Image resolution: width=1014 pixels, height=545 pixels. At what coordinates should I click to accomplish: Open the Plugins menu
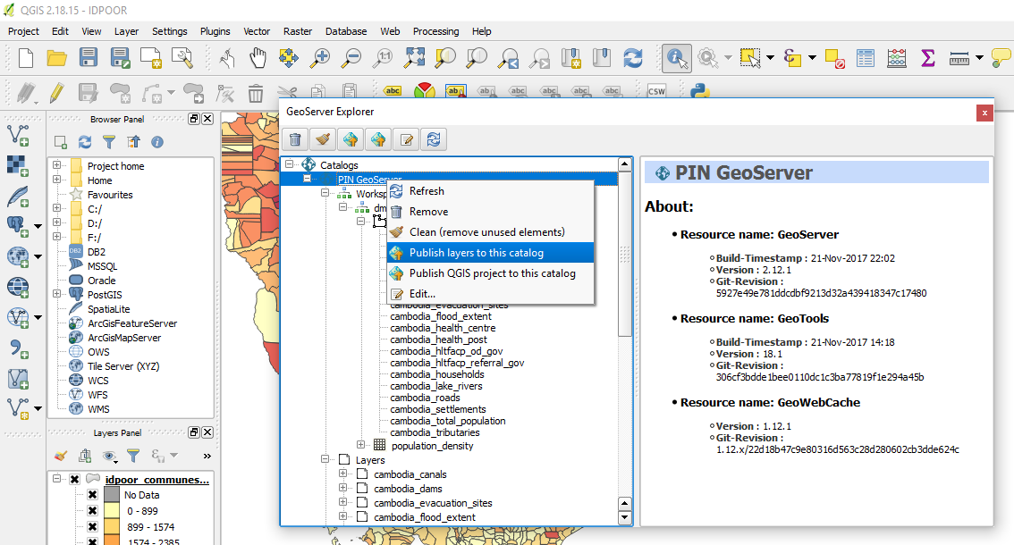(x=215, y=31)
